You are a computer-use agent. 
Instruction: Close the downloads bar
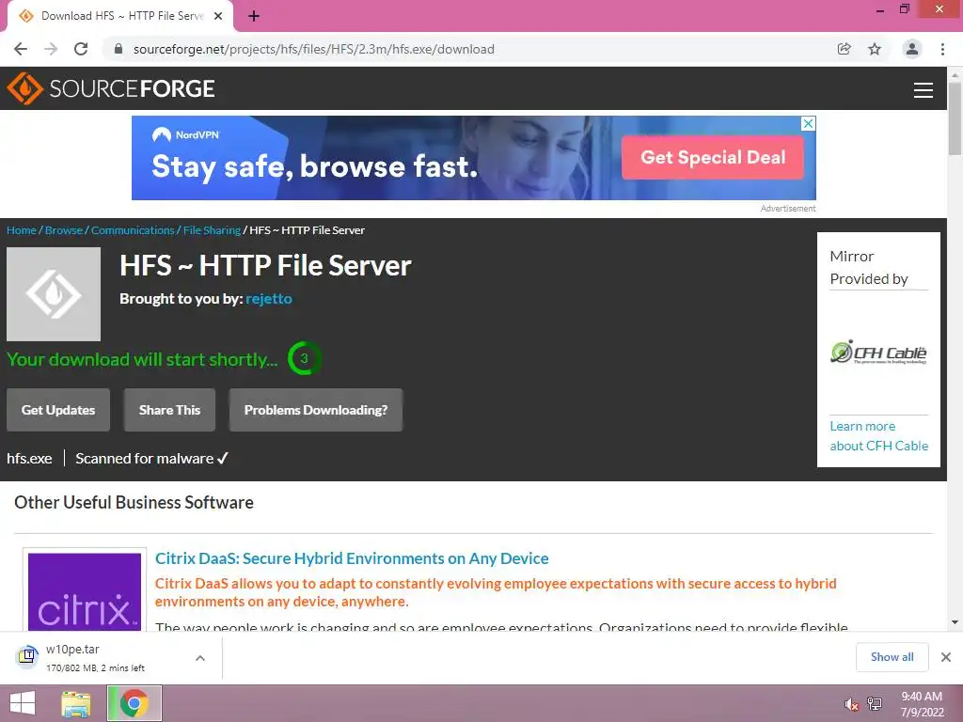click(x=946, y=657)
